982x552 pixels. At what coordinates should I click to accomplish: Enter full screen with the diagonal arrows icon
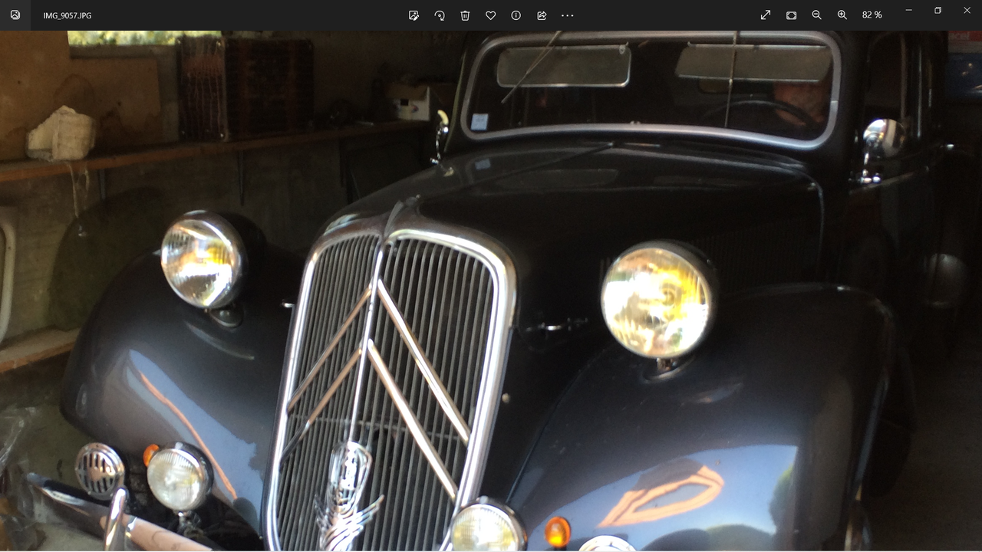pyautogui.click(x=766, y=15)
